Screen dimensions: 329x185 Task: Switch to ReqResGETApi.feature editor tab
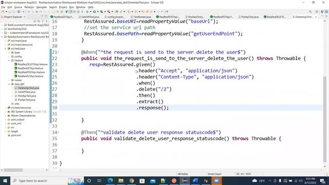62,17
